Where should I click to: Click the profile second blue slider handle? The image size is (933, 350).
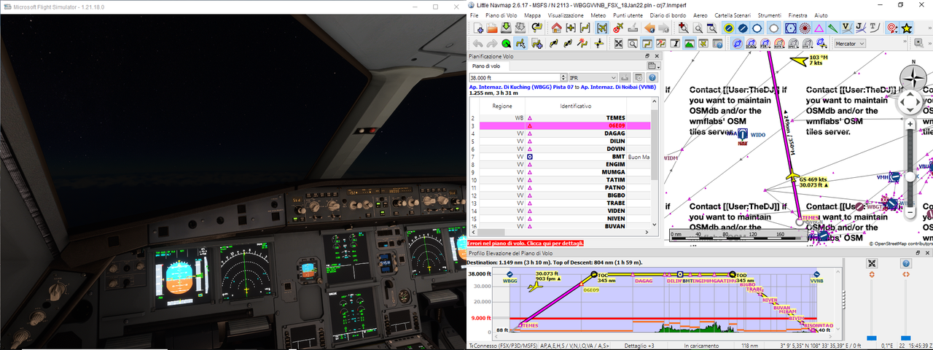(x=905, y=338)
